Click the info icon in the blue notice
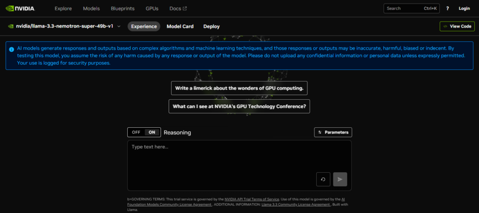 tap(11, 49)
